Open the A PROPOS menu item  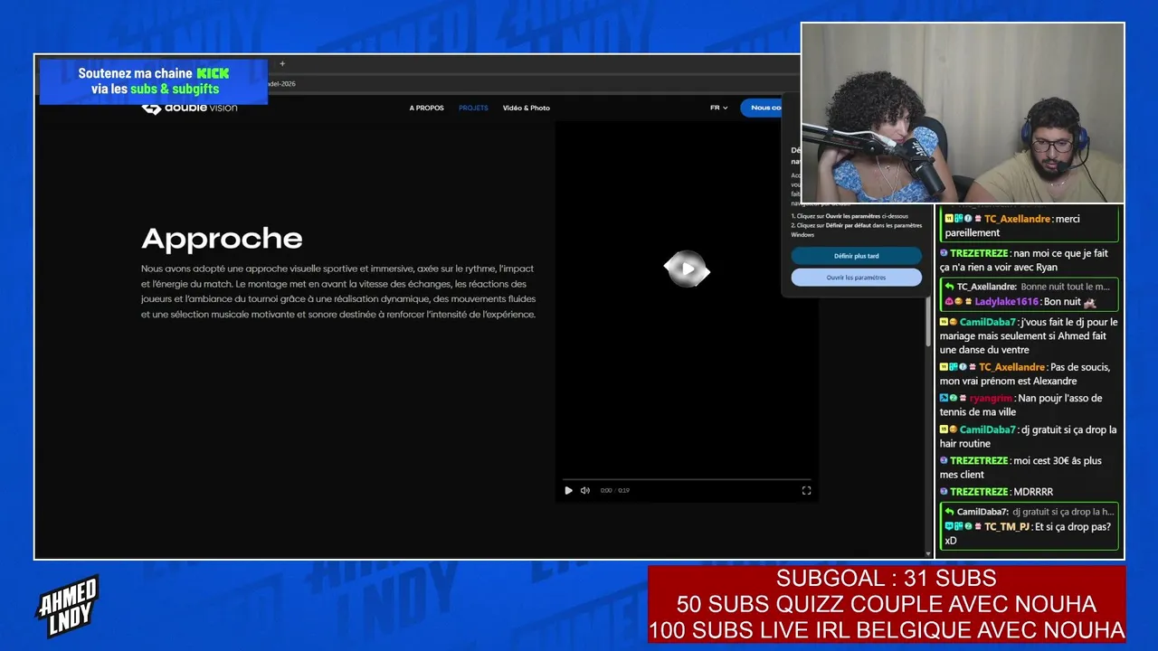coord(426,108)
